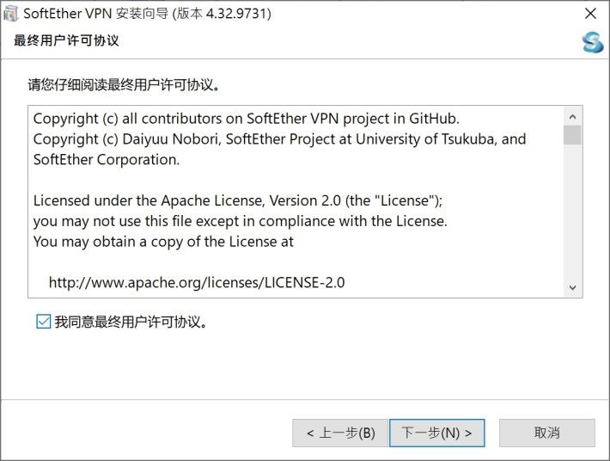The image size is (610, 461).
Task: Toggle the 我同意最终用户许可协议 checkbox
Action: 43,322
